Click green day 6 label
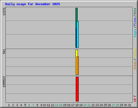The height and width of the screenshot is (108, 138). (29, 105)
